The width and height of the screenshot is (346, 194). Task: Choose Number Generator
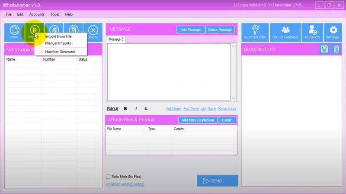pyautogui.click(x=60, y=52)
